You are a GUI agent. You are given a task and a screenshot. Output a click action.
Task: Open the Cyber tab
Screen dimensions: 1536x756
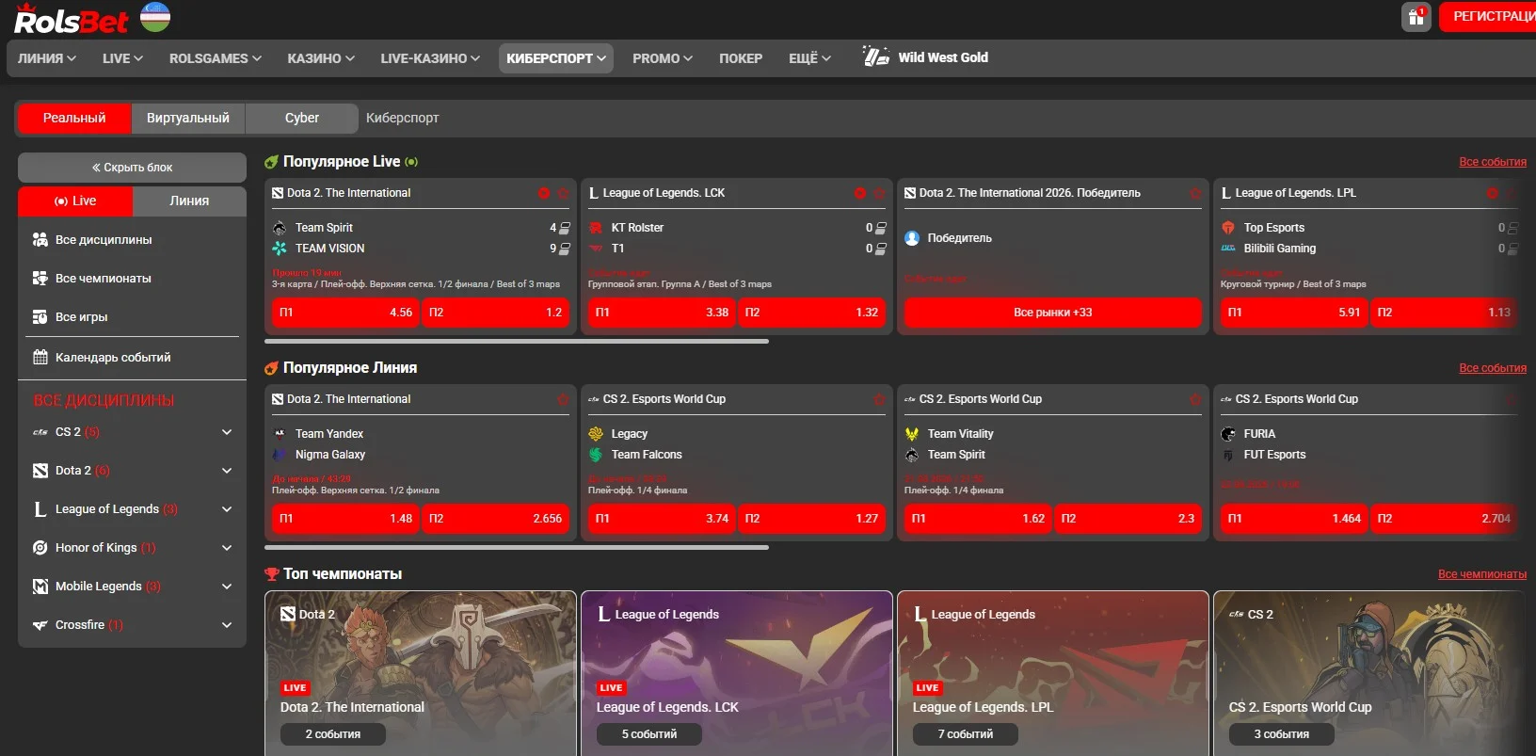point(302,118)
